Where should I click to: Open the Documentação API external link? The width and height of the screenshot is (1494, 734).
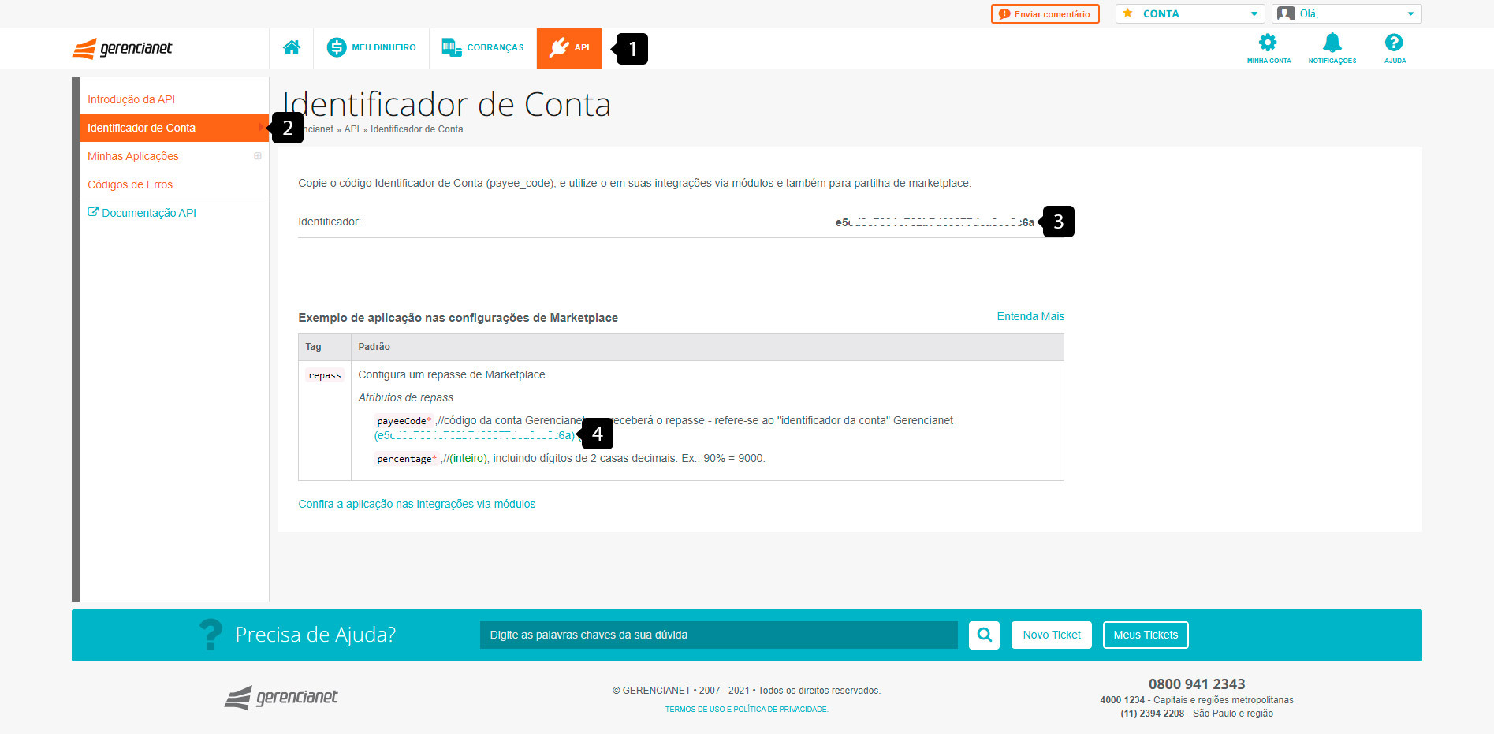(142, 213)
